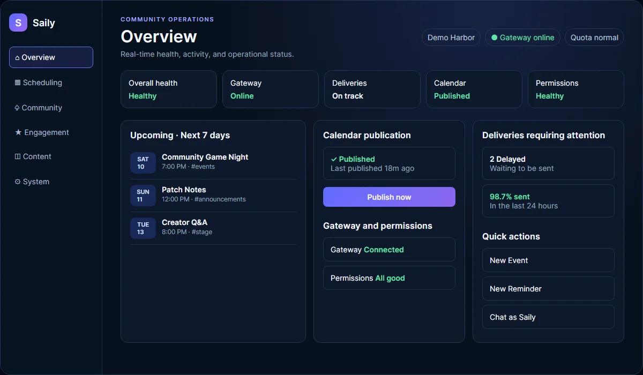
Task: Click the Overview page title
Action: point(159,36)
